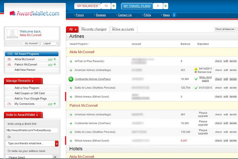The height and width of the screenshot is (159, 238).
Task: Click the direct invite link field
Action: click(x=32, y=130)
